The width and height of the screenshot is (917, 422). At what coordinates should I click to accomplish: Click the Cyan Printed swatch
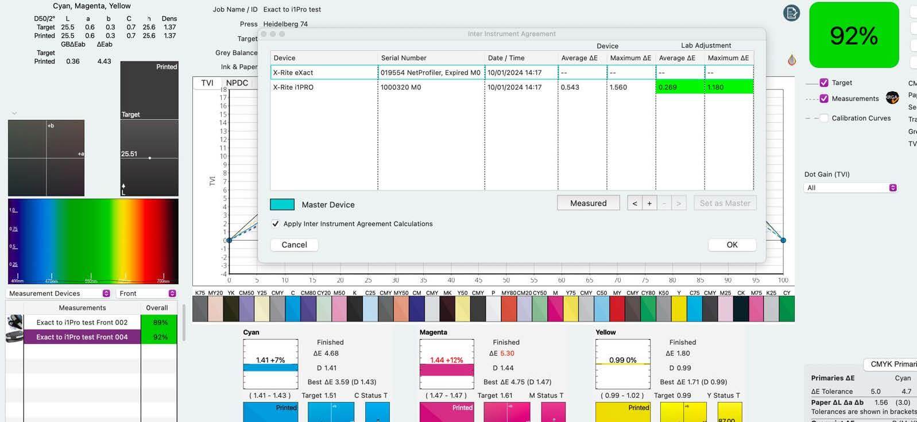[x=270, y=412]
